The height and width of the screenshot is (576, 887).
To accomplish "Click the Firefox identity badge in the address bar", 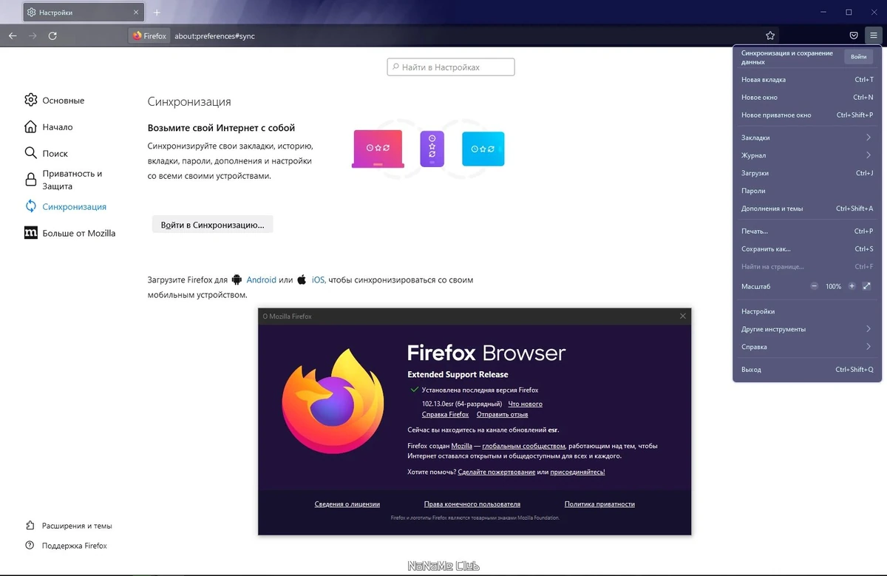I will click(150, 35).
